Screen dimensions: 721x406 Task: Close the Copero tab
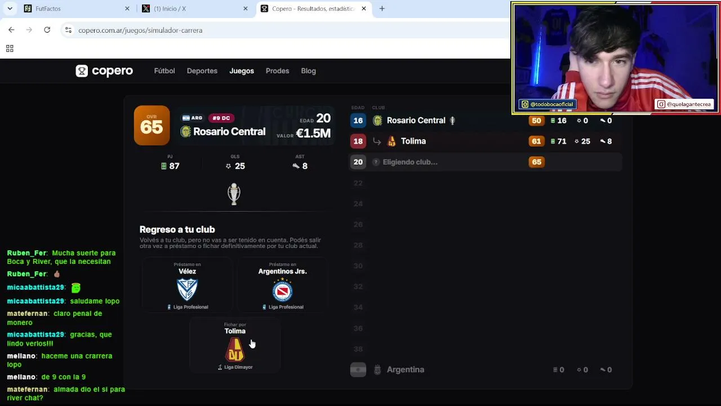coord(364,8)
